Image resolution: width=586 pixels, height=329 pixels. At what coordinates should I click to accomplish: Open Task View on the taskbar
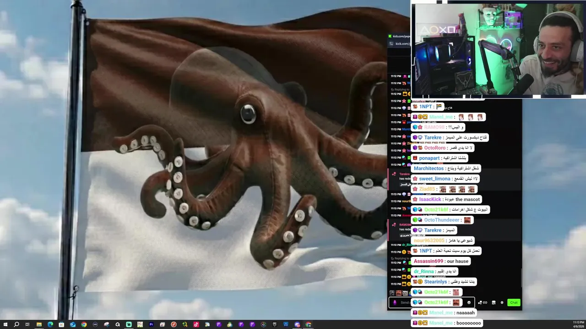pos(27,324)
